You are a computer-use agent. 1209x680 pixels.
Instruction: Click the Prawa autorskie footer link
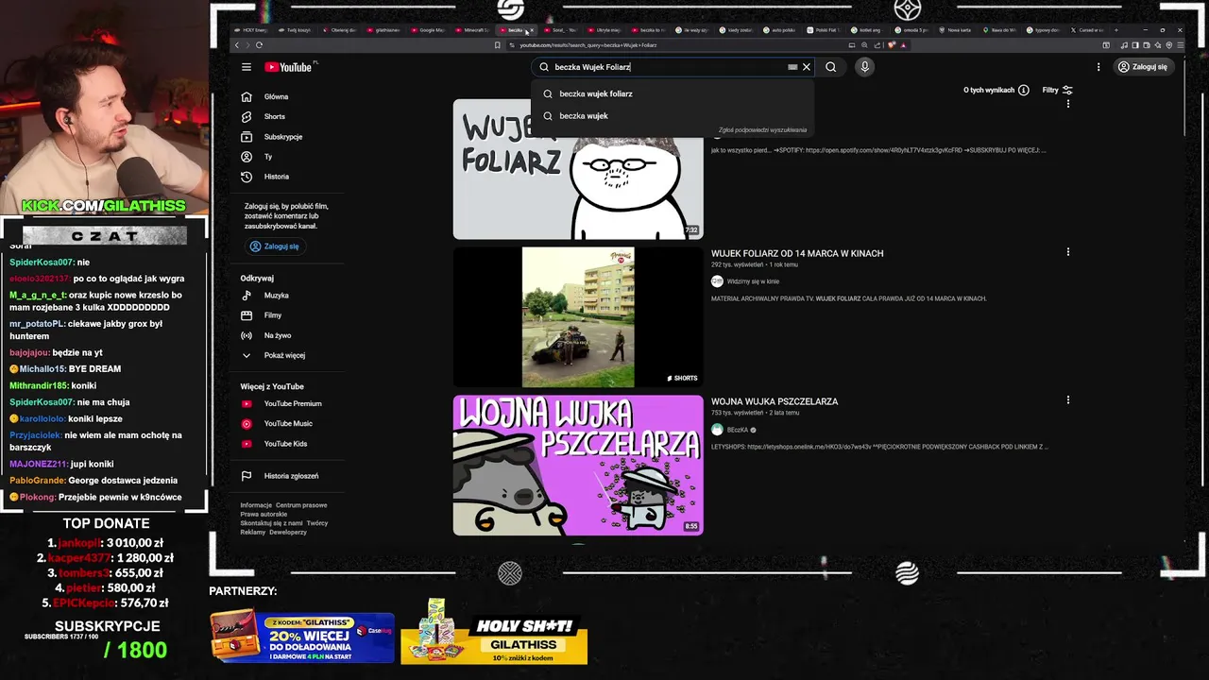point(264,514)
